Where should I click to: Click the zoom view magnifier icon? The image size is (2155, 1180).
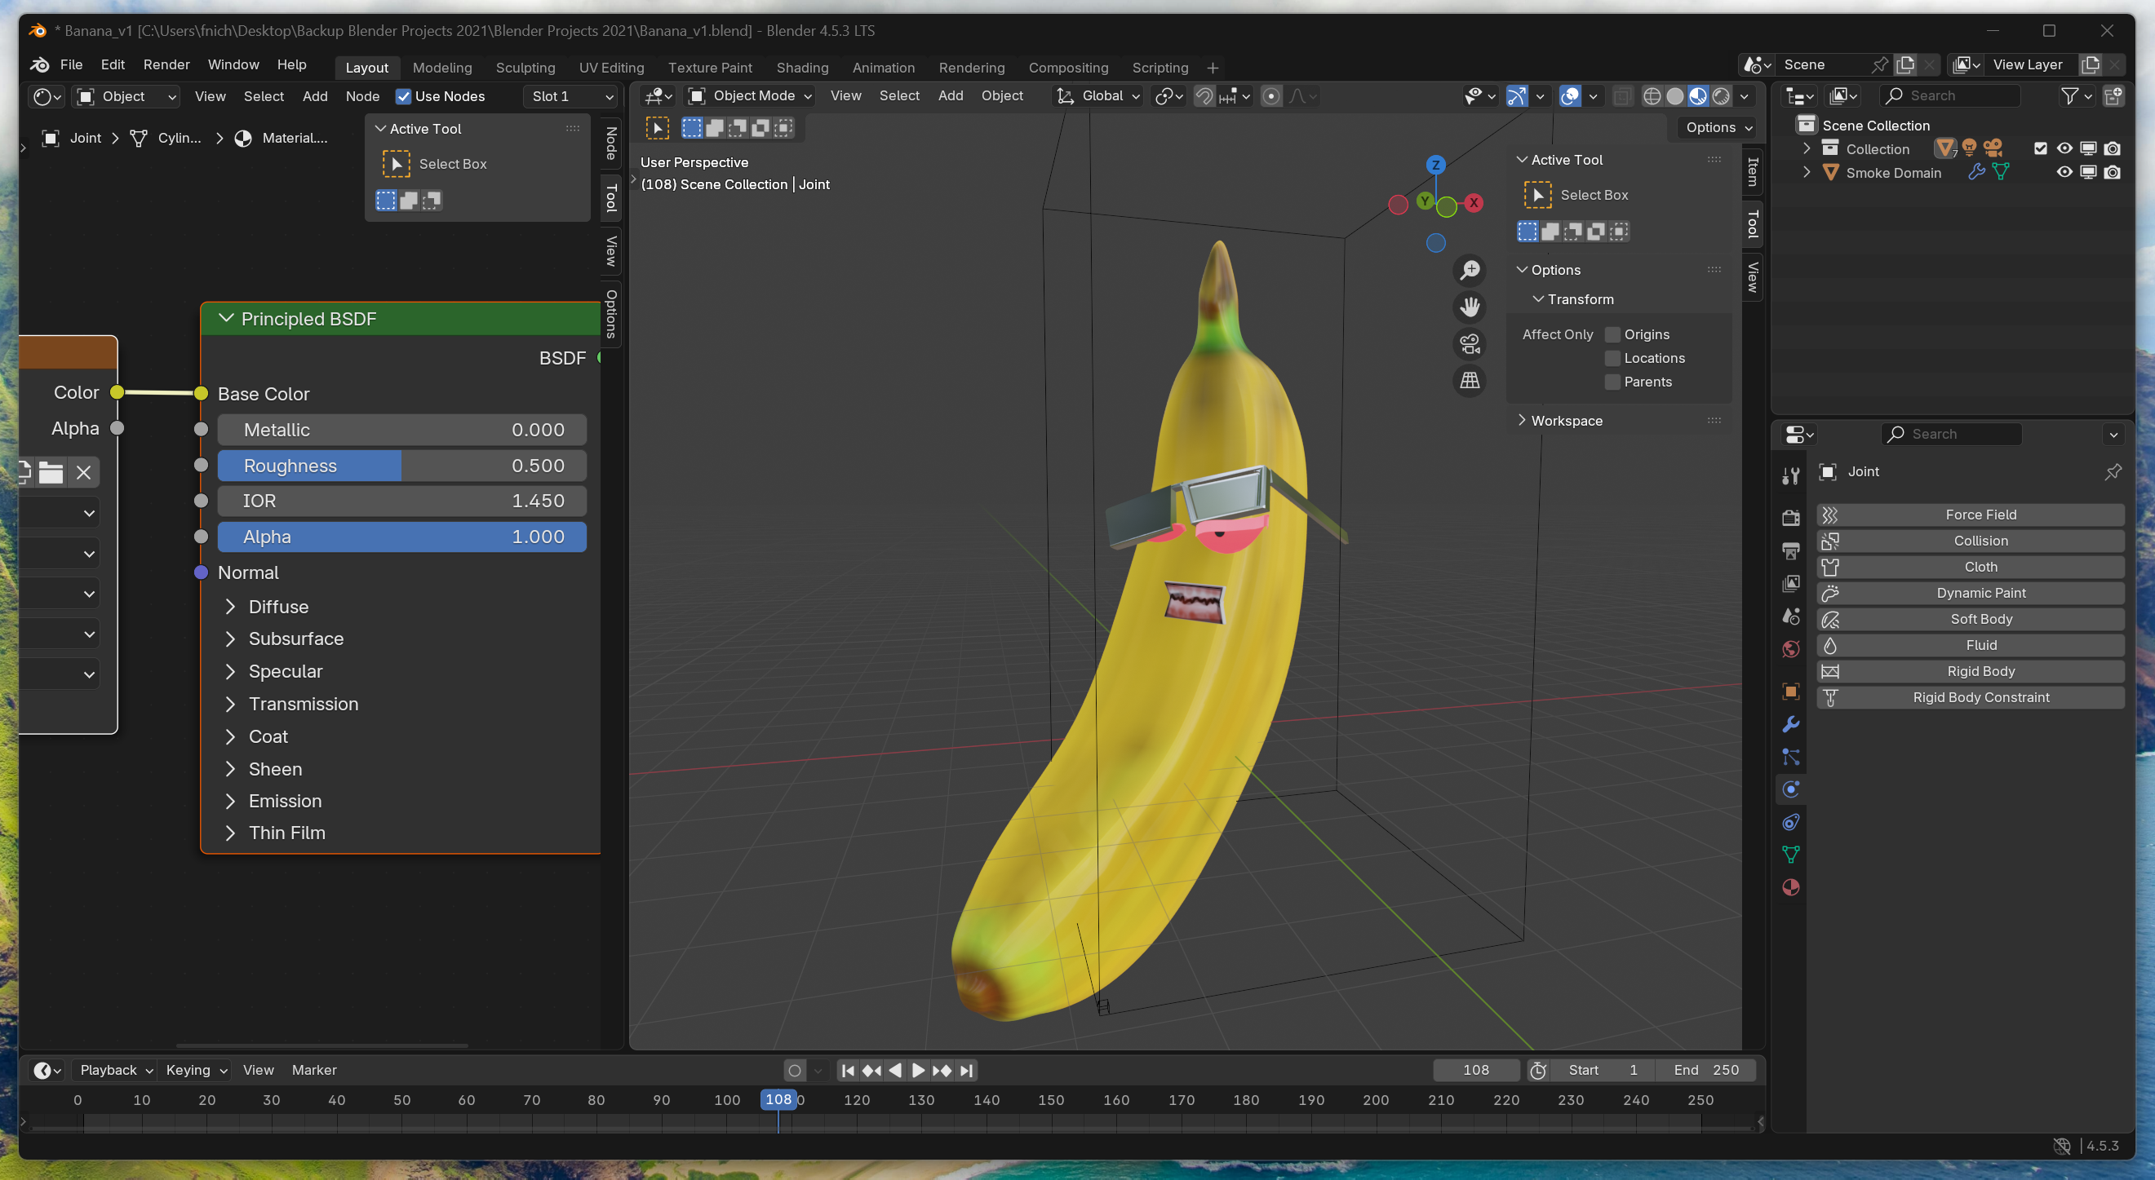tap(1470, 270)
